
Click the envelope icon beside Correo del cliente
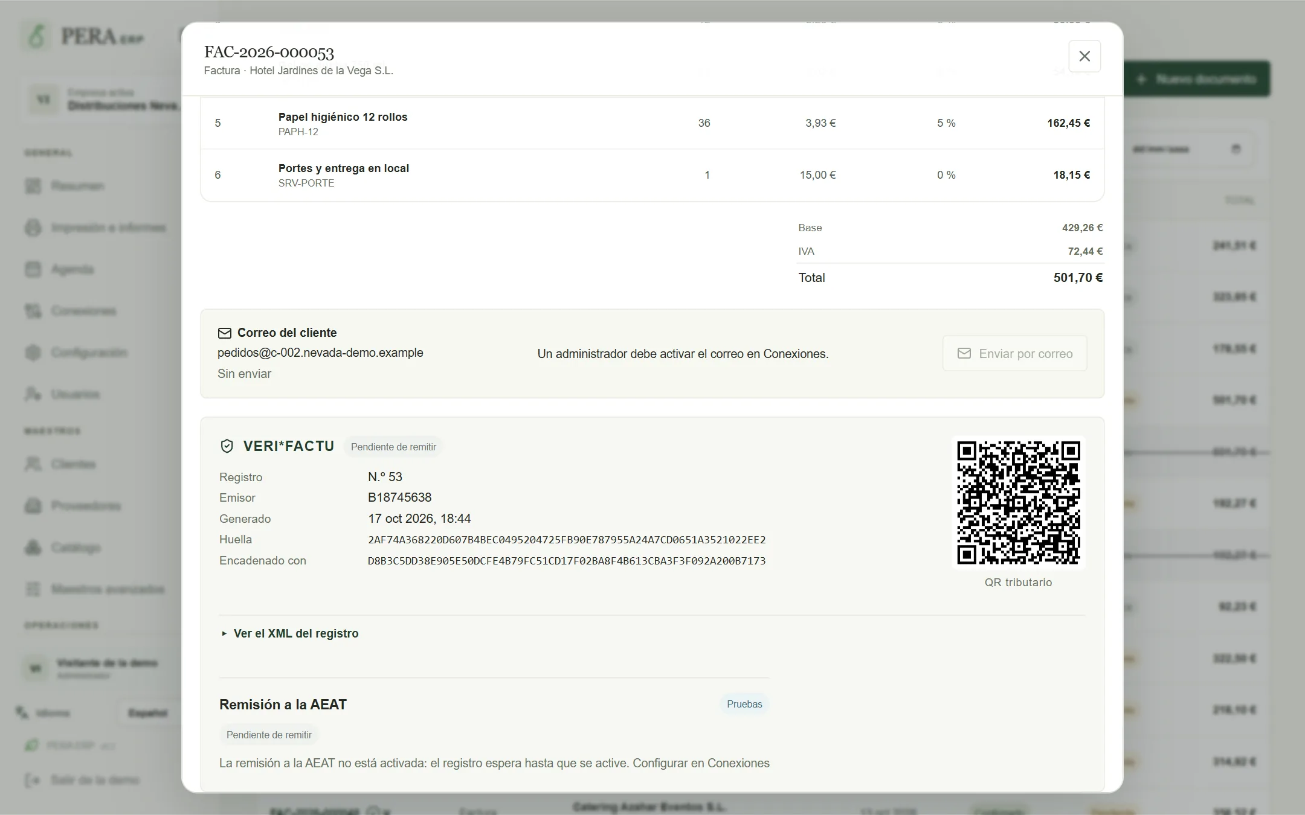click(x=224, y=333)
